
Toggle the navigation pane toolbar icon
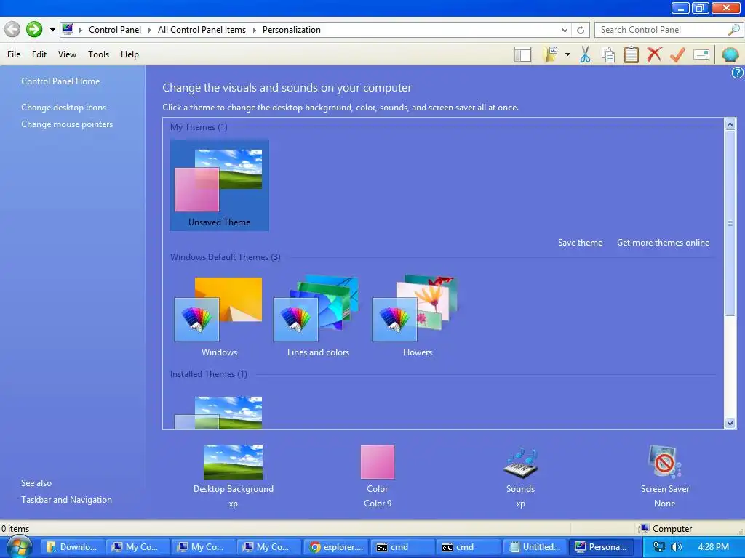click(x=522, y=54)
